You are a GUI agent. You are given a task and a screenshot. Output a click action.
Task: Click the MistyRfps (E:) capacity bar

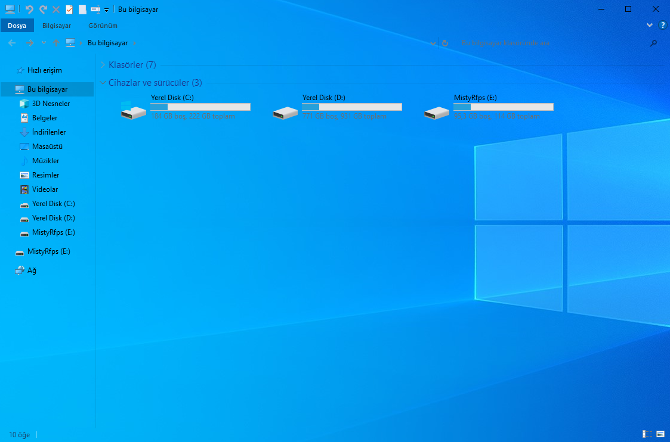click(x=504, y=107)
